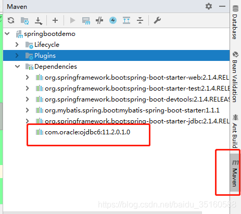Collapse the springbootdemo project node

click(x=7, y=33)
